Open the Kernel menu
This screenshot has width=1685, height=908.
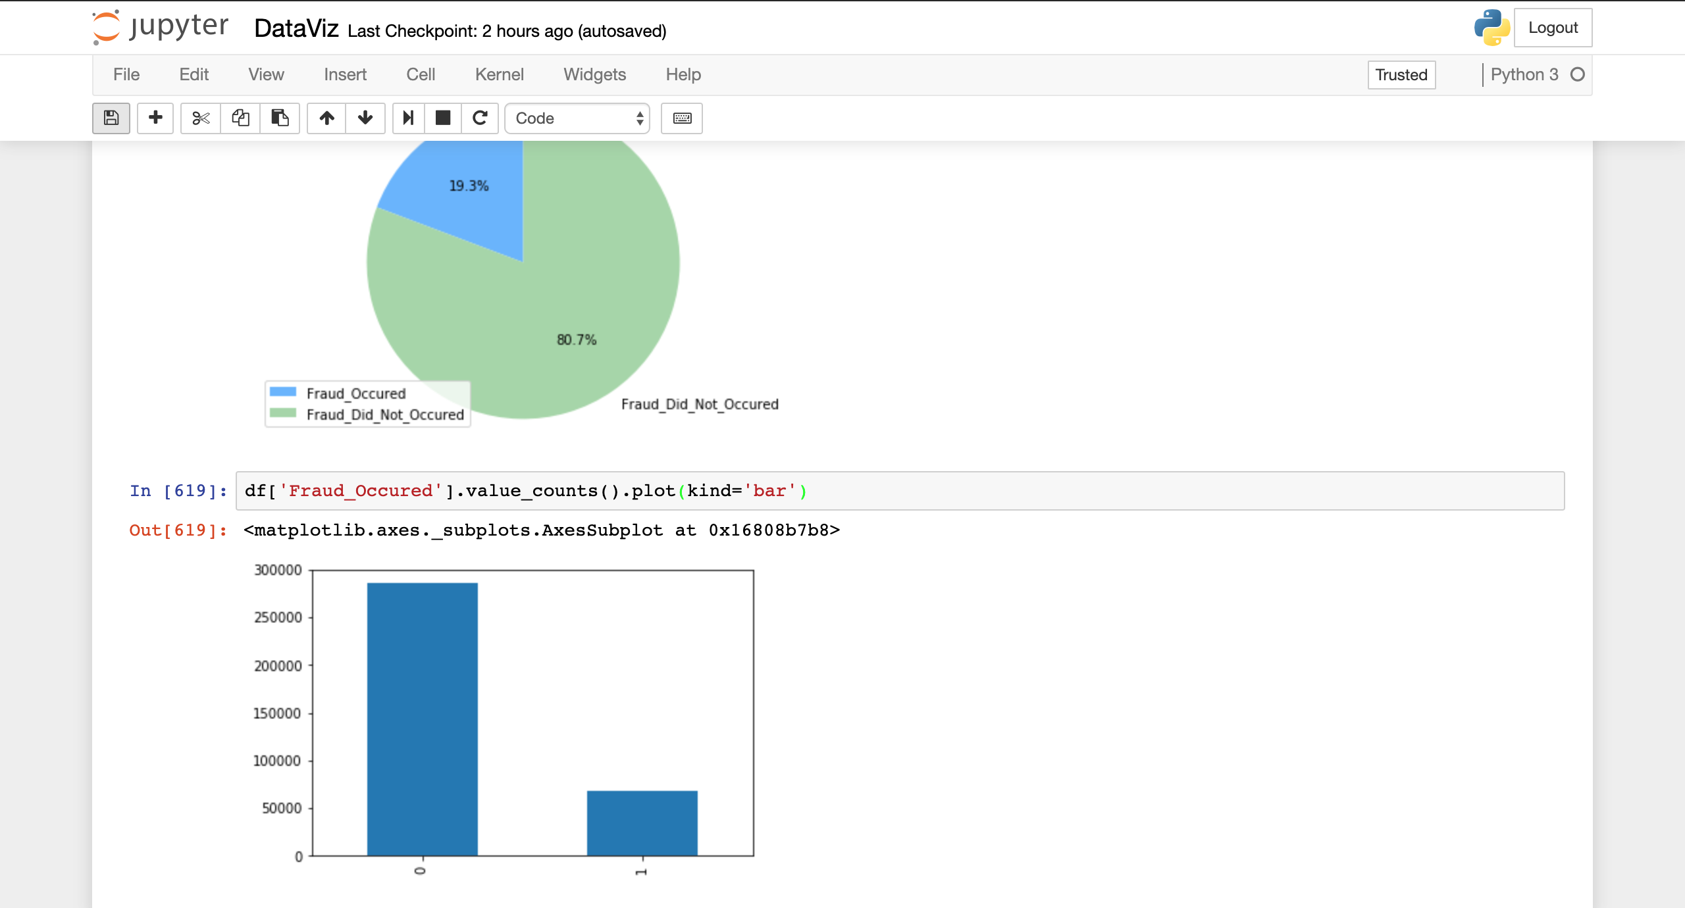point(499,74)
